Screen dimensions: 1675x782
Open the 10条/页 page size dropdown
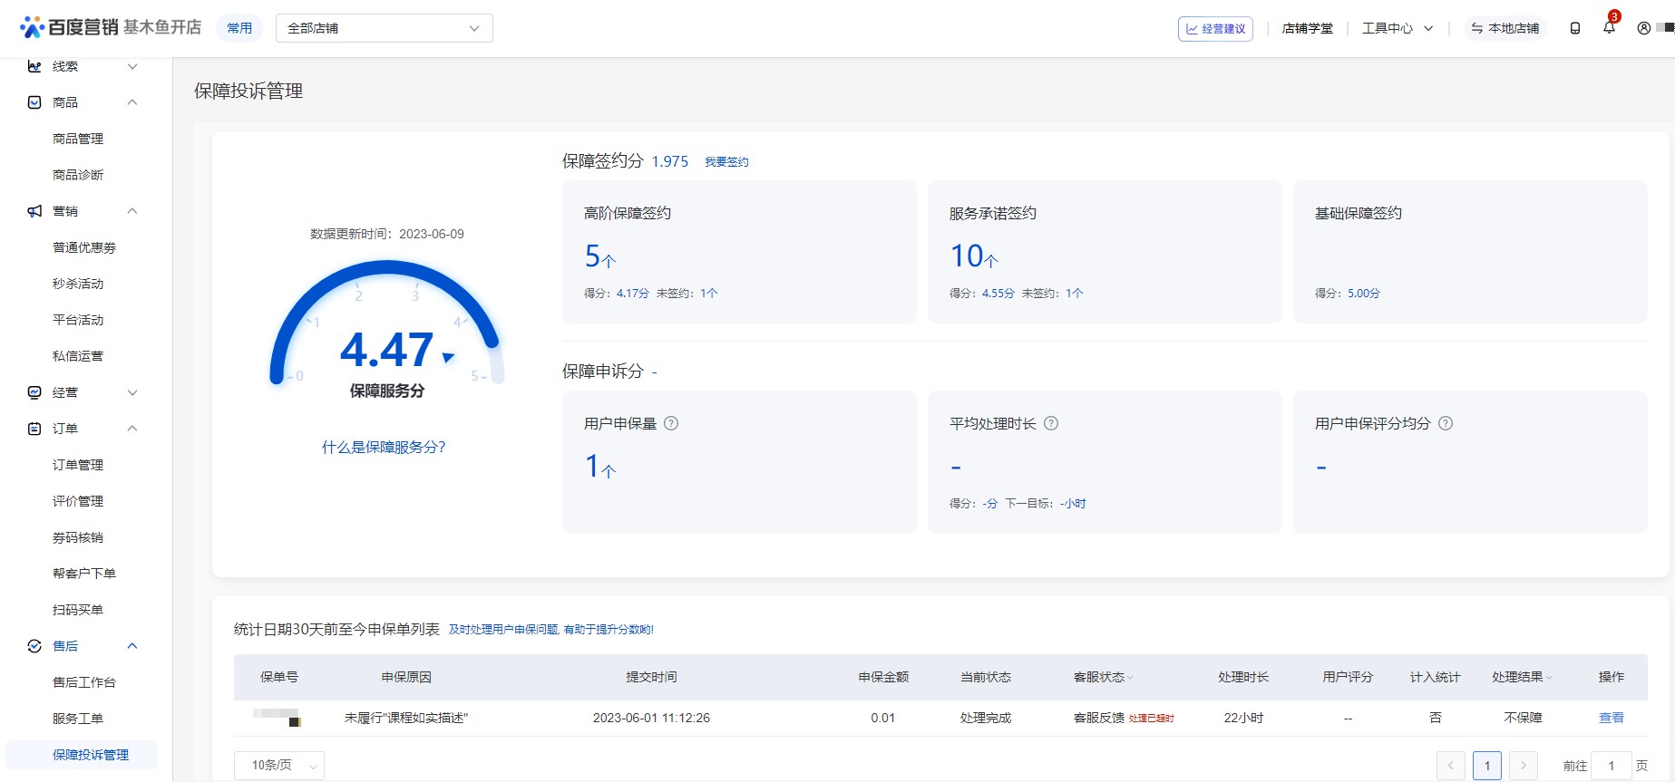[279, 765]
